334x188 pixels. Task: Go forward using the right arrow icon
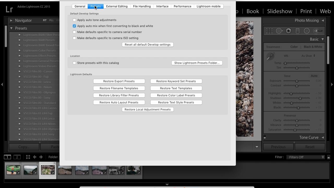(41, 157)
